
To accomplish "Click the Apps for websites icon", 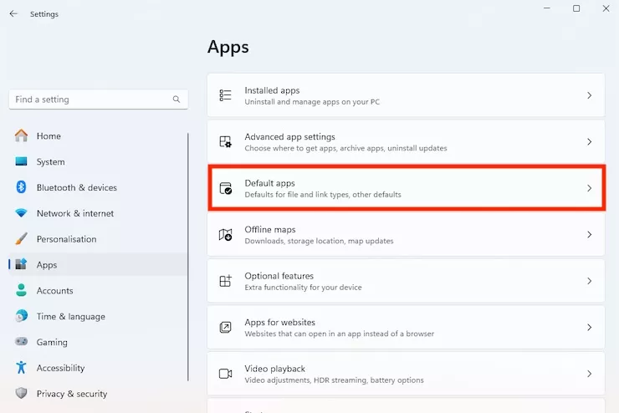I will 225,328.
